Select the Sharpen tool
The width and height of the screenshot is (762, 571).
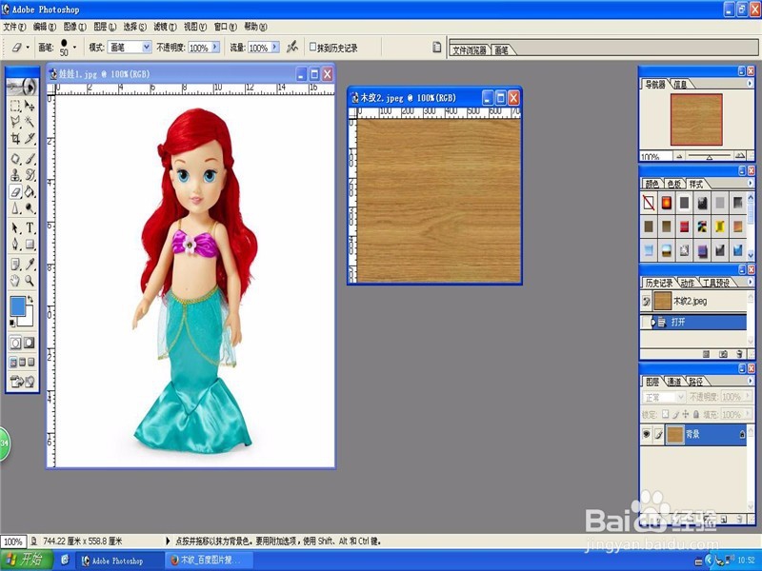(15, 208)
